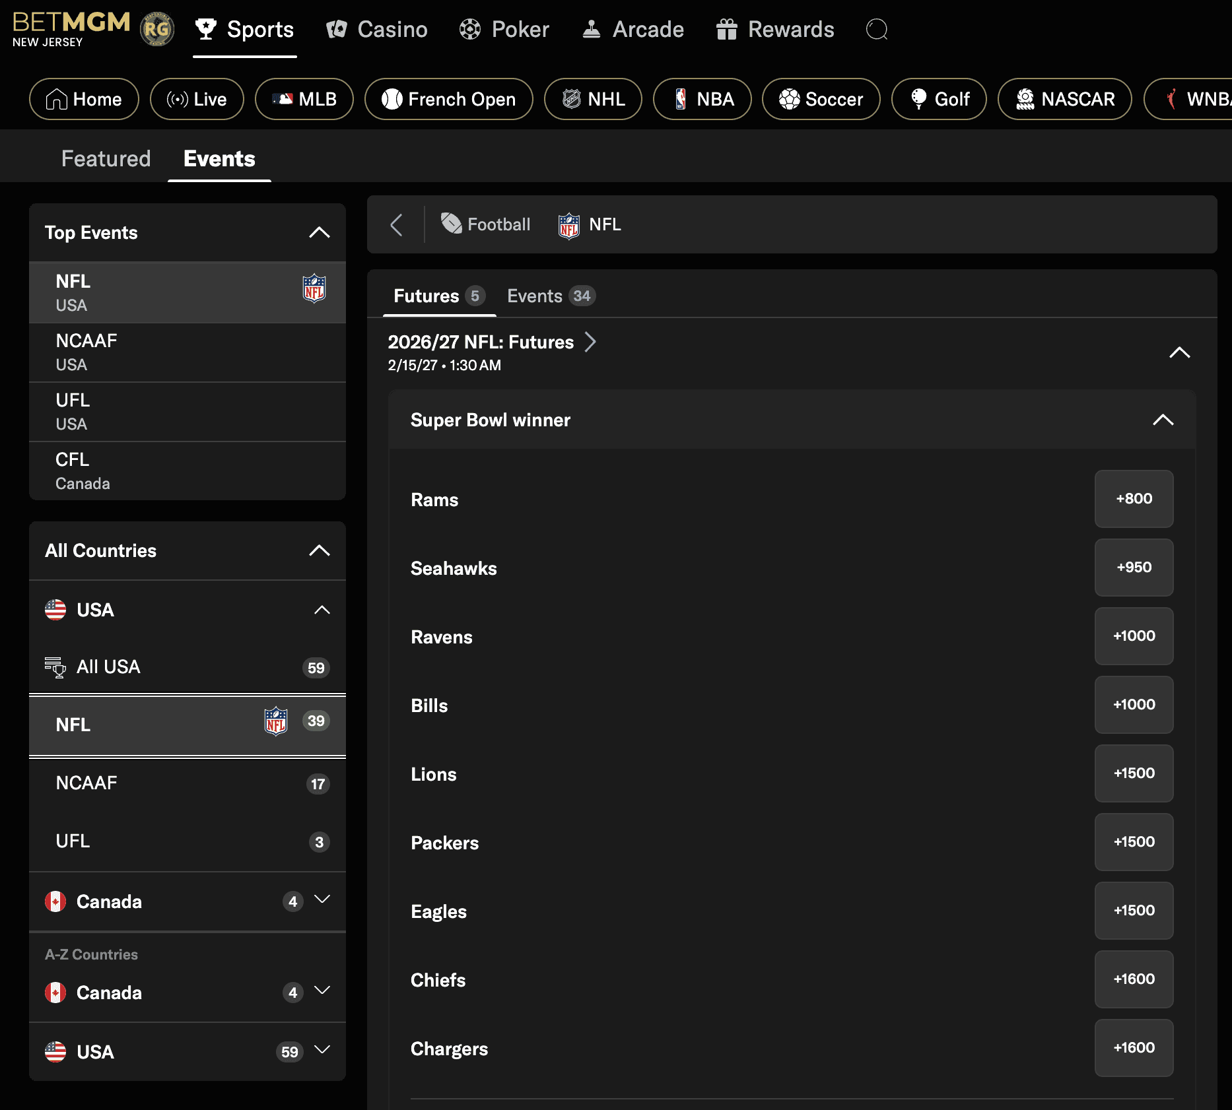The width and height of the screenshot is (1232, 1110).
Task: Collapse the Super Bowl winner market
Action: tap(1163, 420)
